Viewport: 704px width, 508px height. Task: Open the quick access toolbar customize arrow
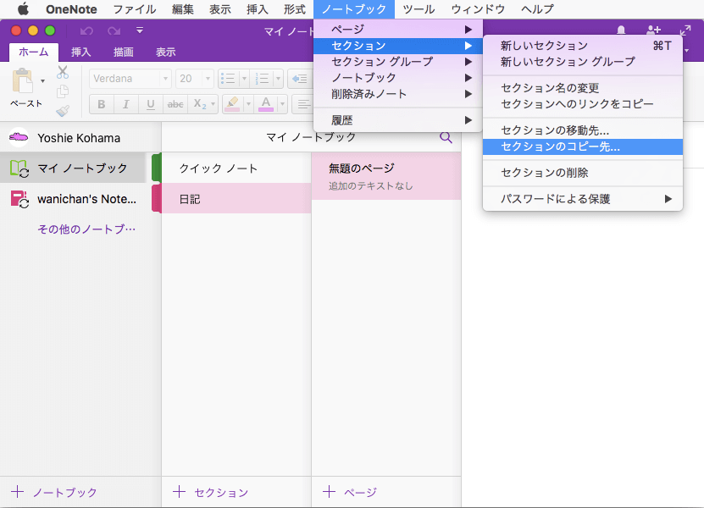tap(140, 30)
